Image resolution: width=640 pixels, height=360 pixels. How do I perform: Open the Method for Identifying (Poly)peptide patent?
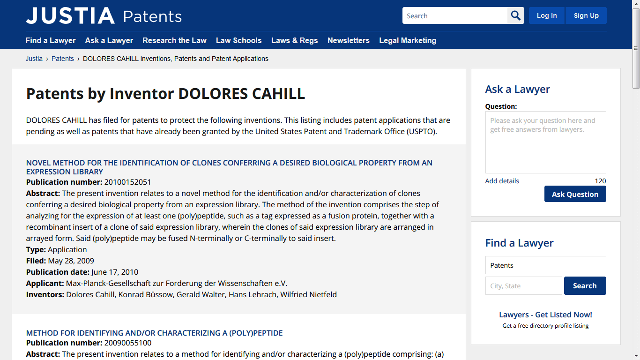(154, 333)
